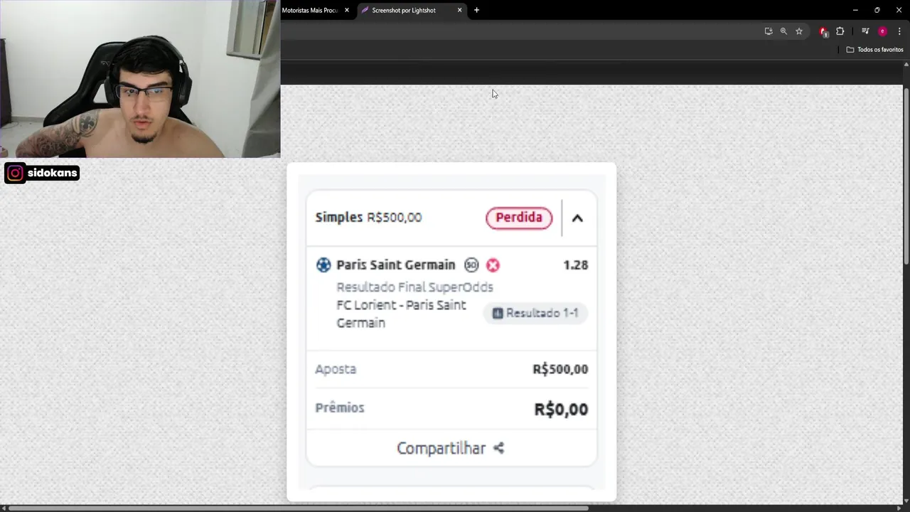Open Chrome's three-dot menu
The image size is (910, 512).
[899, 31]
